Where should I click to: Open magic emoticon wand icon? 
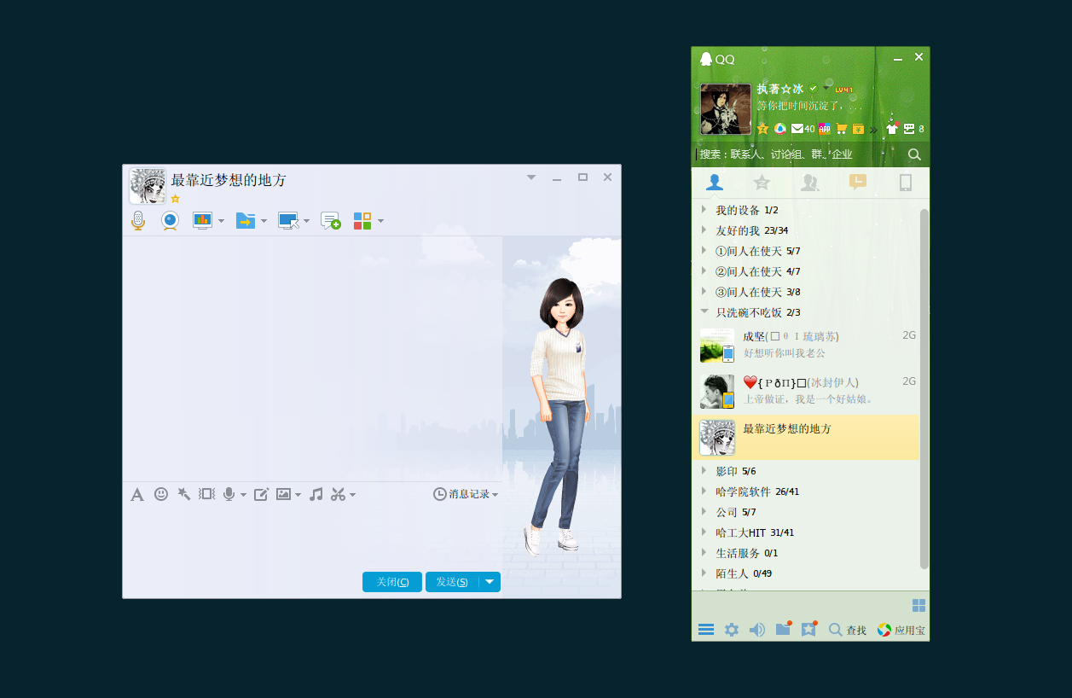pos(183,493)
